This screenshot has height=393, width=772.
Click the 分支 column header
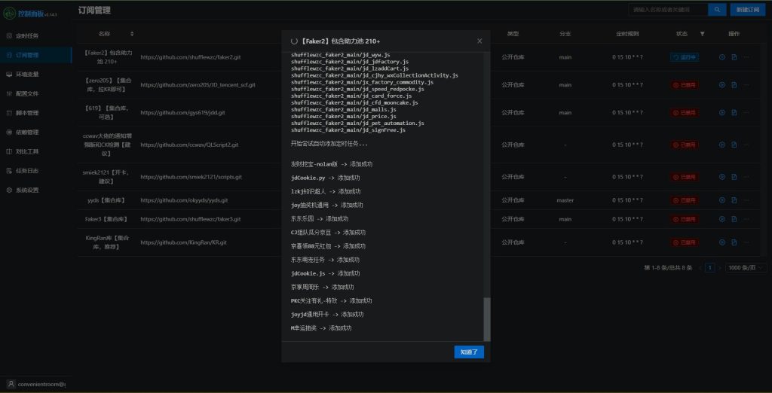point(565,34)
